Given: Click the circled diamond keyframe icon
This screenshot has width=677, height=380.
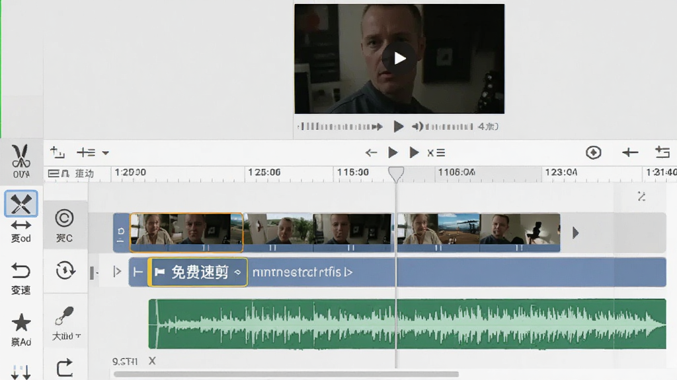Looking at the screenshot, I should pos(594,152).
